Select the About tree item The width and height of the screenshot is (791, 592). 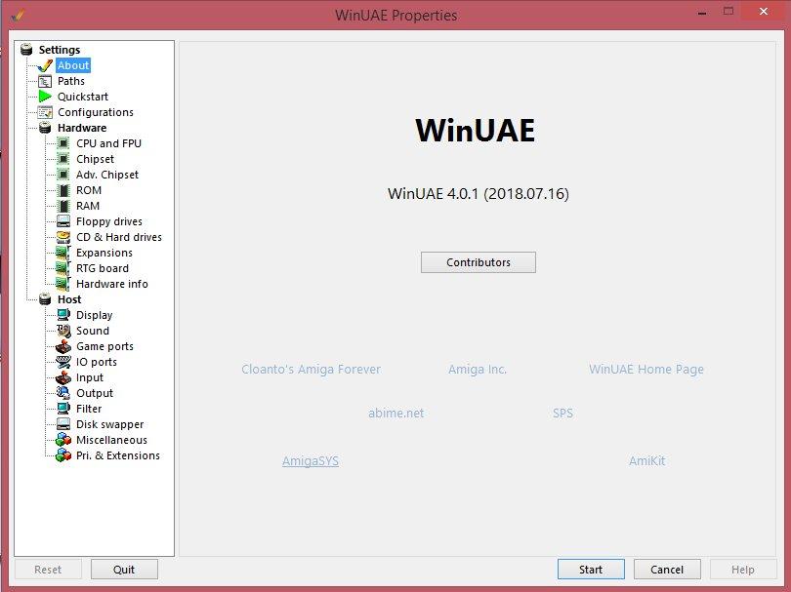(x=73, y=65)
